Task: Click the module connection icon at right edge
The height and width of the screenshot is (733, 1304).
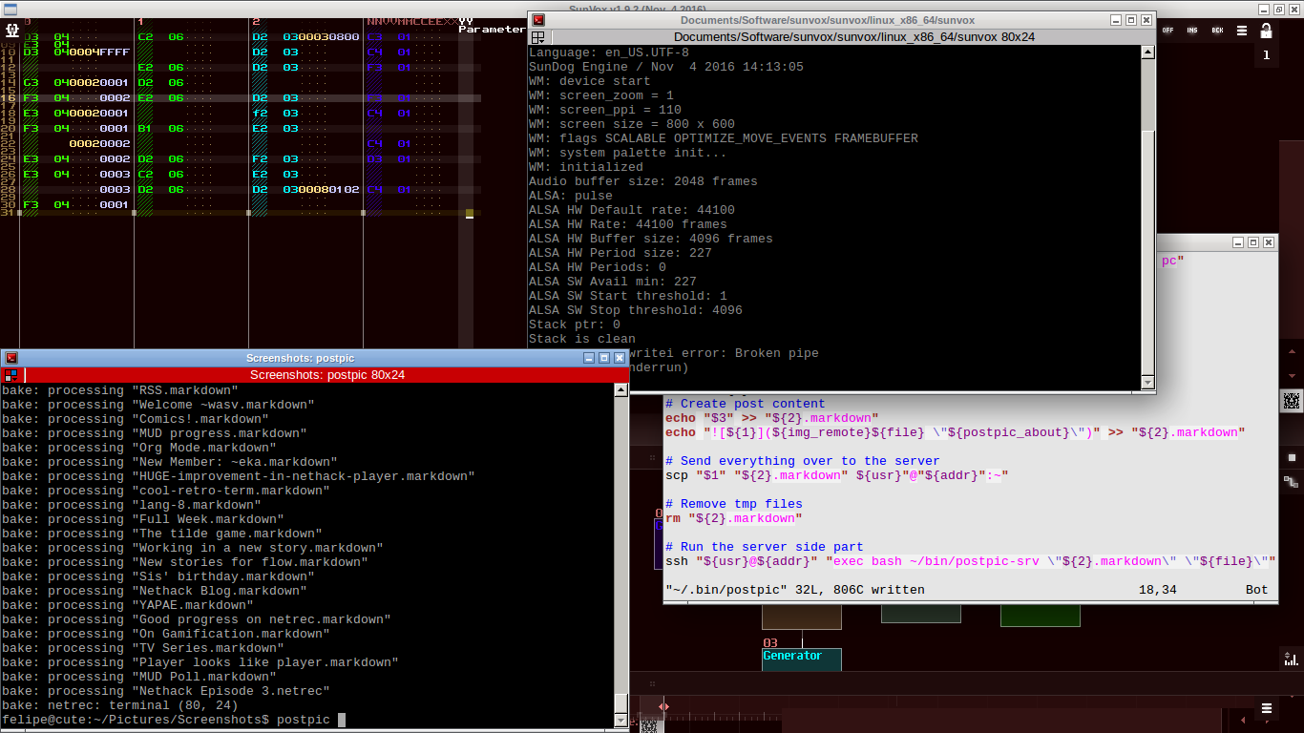Action: click(x=1292, y=482)
